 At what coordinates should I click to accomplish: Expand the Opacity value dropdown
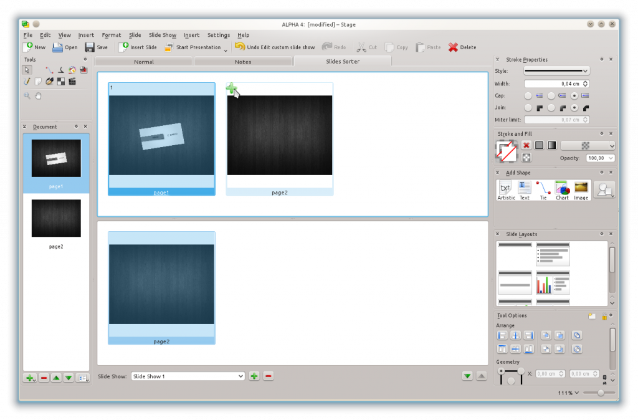click(611, 158)
